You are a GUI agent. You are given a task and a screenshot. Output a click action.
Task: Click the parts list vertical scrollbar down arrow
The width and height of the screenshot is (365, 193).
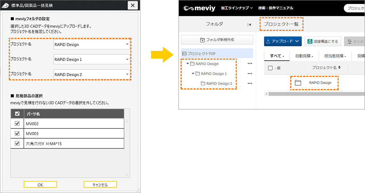coord(127,175)
